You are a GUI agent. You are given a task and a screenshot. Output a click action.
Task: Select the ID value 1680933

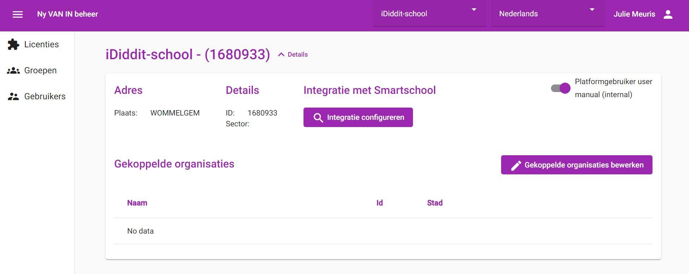click(262, 113)
